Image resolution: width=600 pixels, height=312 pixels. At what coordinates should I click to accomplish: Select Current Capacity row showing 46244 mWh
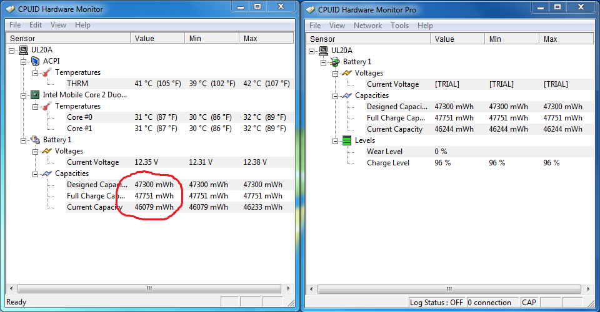pos(479,129)
